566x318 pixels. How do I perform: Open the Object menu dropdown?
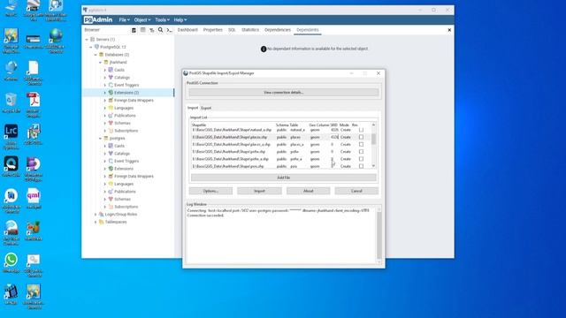pos(142,19)
